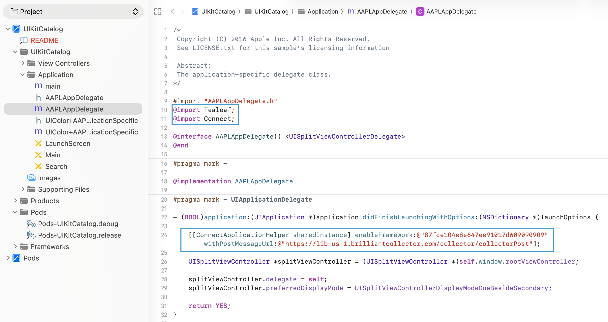Collapse the Pods group
608x322 pixels.
point(15,212)
